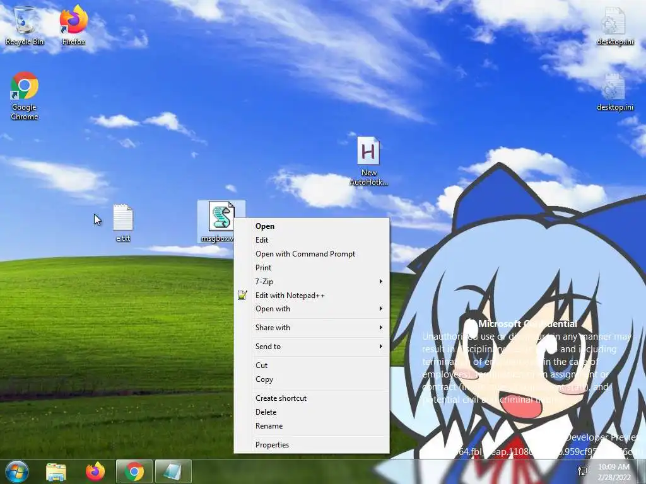
Task: Choose Edit in the context menu
Action: 312,240
